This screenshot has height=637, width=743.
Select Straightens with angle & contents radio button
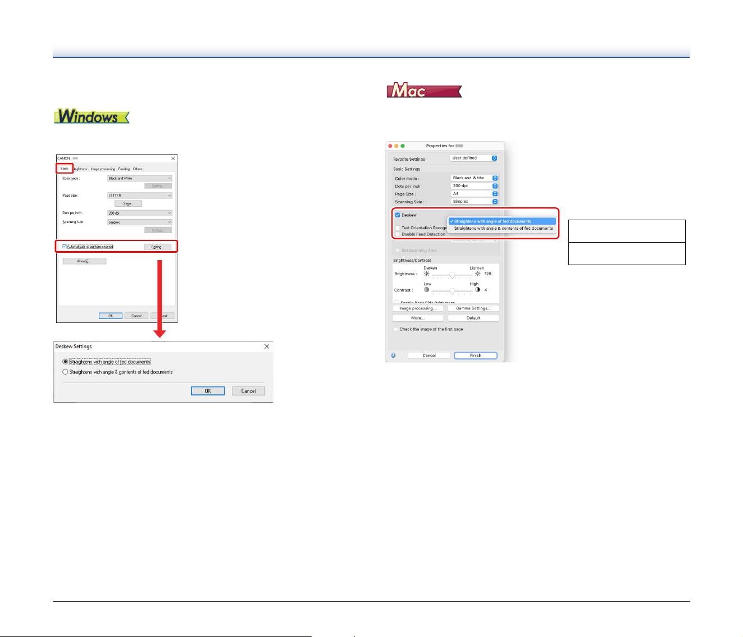(65, 372)
